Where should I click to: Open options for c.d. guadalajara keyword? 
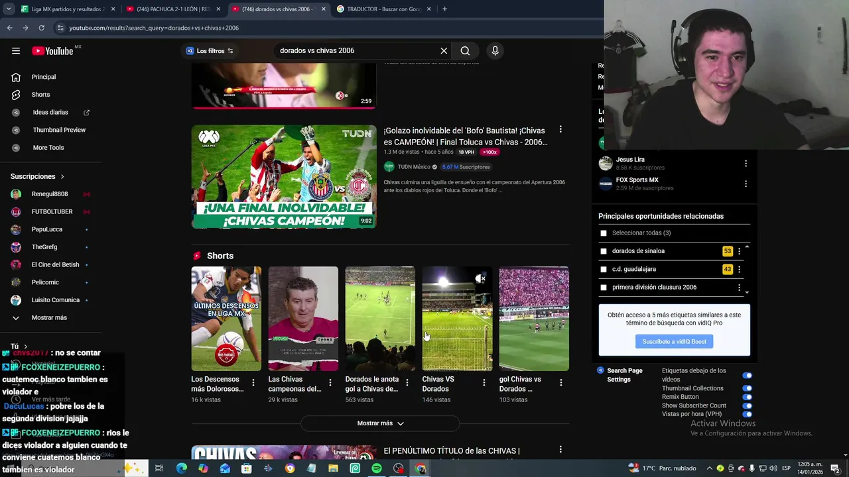pyautogui.click(x=739, y=270)
